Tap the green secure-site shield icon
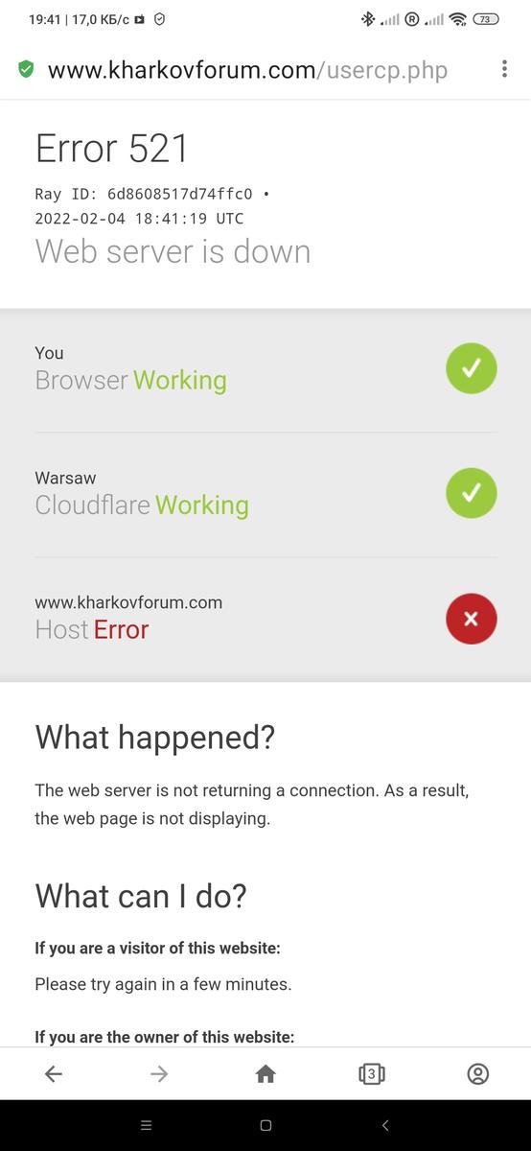 [27, 69]
